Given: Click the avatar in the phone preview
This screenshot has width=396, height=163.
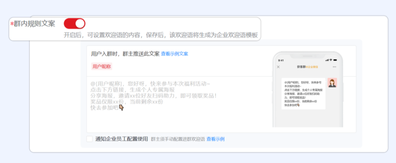Looking at the screenshot, I should [x=332, y=83].
